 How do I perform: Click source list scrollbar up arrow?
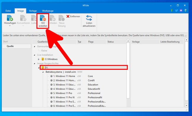[x=128, y=41]
